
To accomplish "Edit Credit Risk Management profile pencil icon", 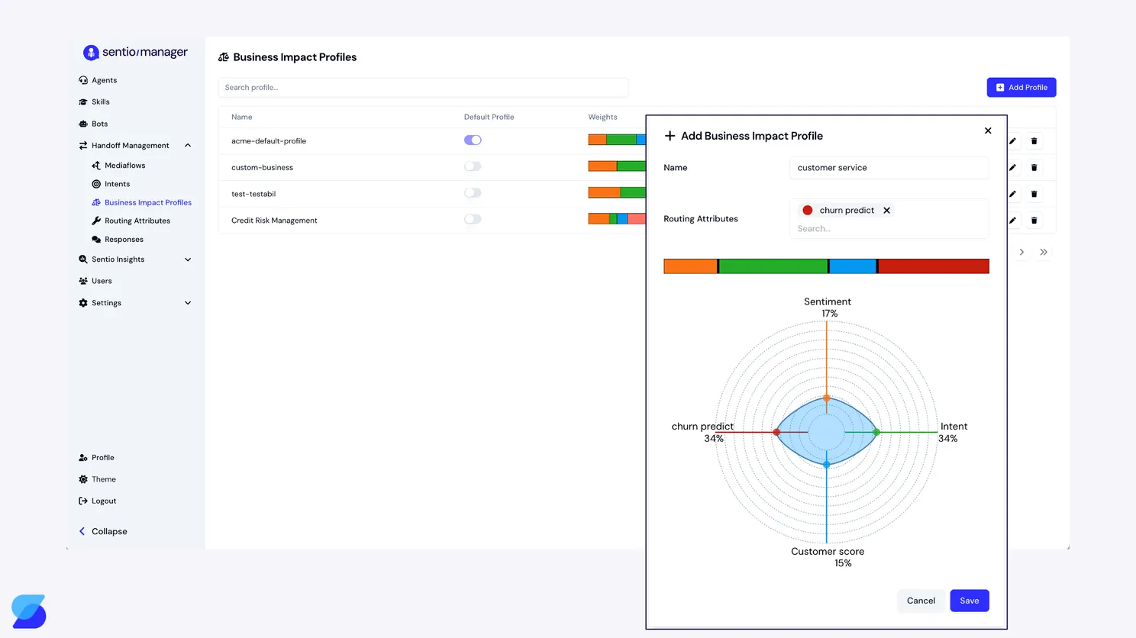I will [x=1012, y=221].
